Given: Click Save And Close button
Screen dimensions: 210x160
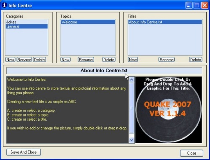Looking at the screenshot, I should point(24,152).
